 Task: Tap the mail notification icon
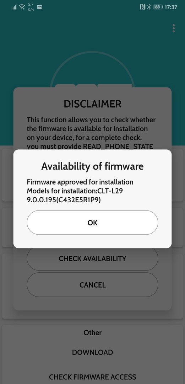[39, 7]
